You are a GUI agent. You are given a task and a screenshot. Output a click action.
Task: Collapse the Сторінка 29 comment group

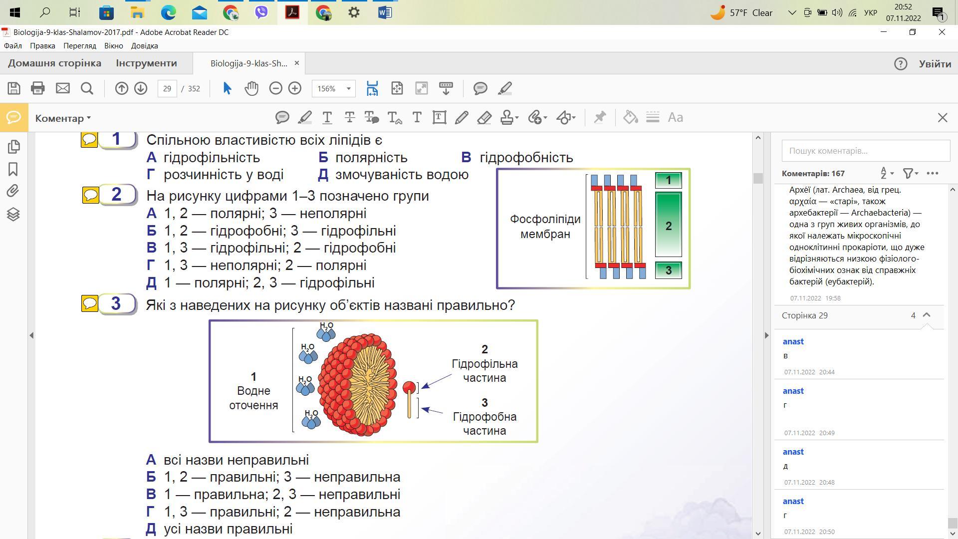[x=927, y=315]
